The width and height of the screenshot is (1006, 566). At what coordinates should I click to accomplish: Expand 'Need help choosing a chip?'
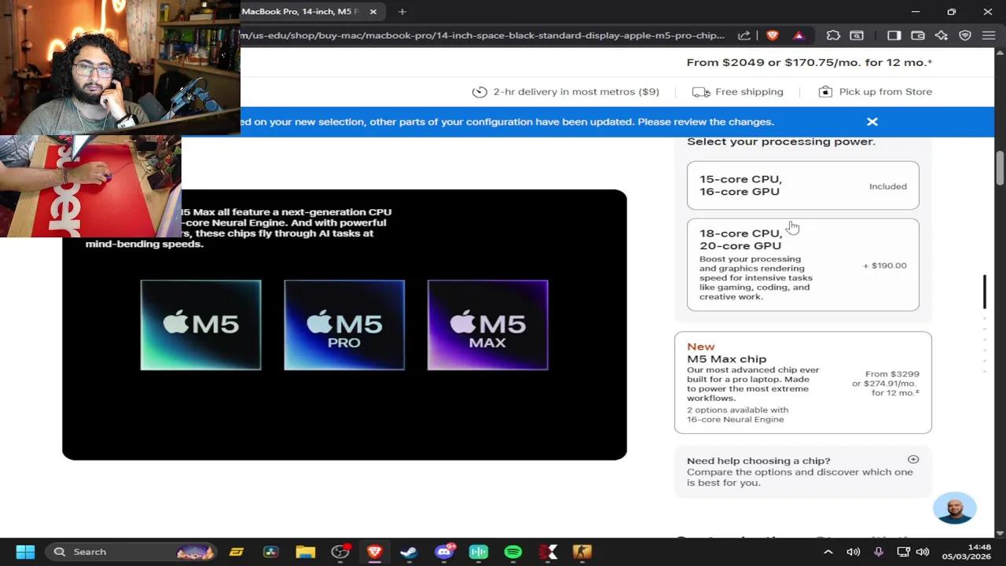(x=802, y=472)
